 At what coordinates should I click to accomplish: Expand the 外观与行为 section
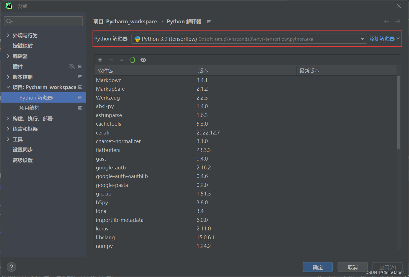coord(8,35)
